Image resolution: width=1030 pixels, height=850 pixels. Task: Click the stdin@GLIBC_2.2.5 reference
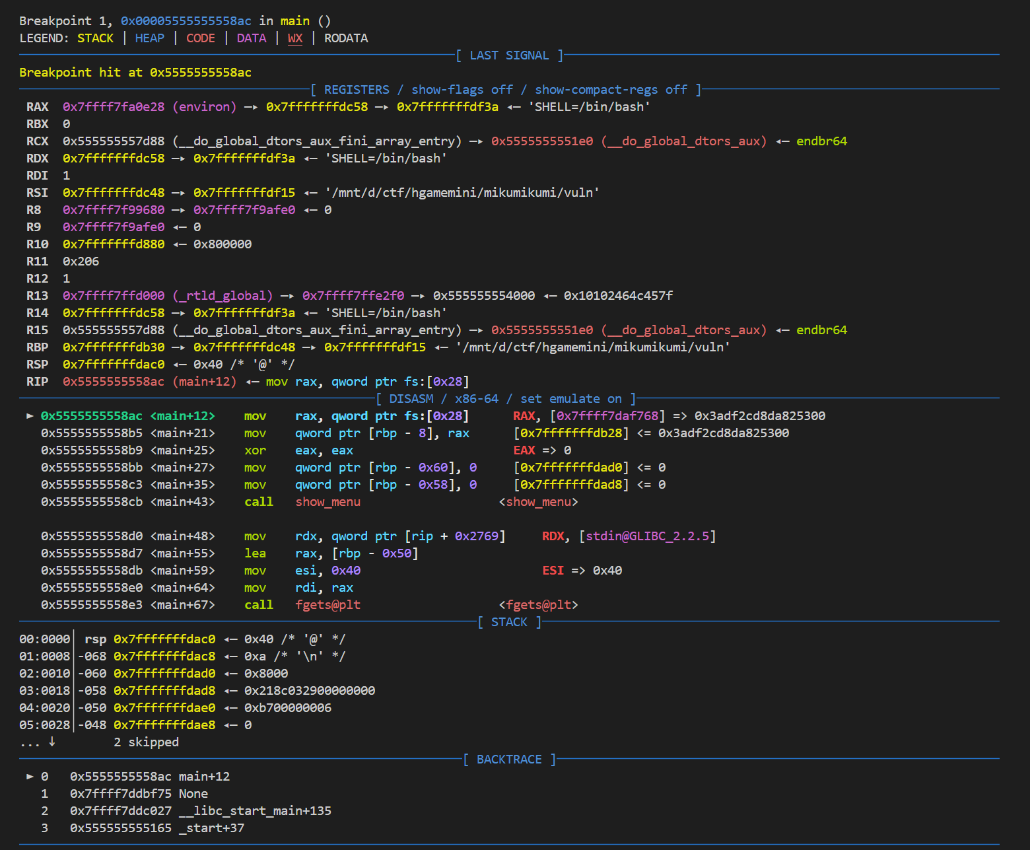pyautogui.click(x=647, y=536)
